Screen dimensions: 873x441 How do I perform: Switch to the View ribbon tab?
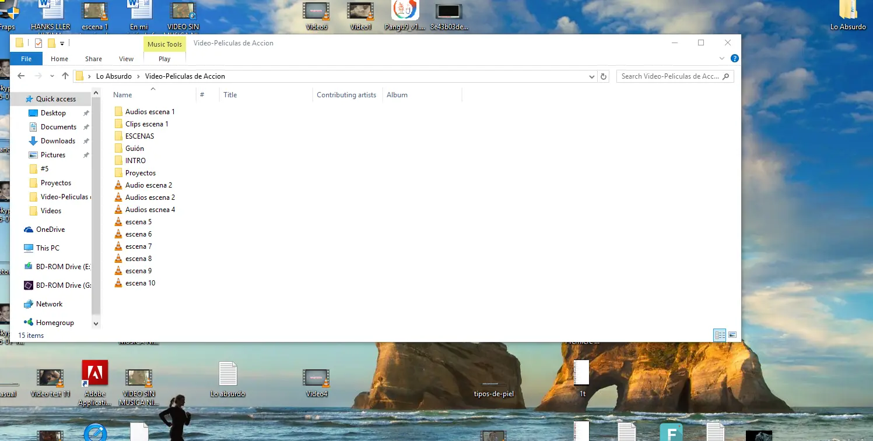[x=126, y=59]
